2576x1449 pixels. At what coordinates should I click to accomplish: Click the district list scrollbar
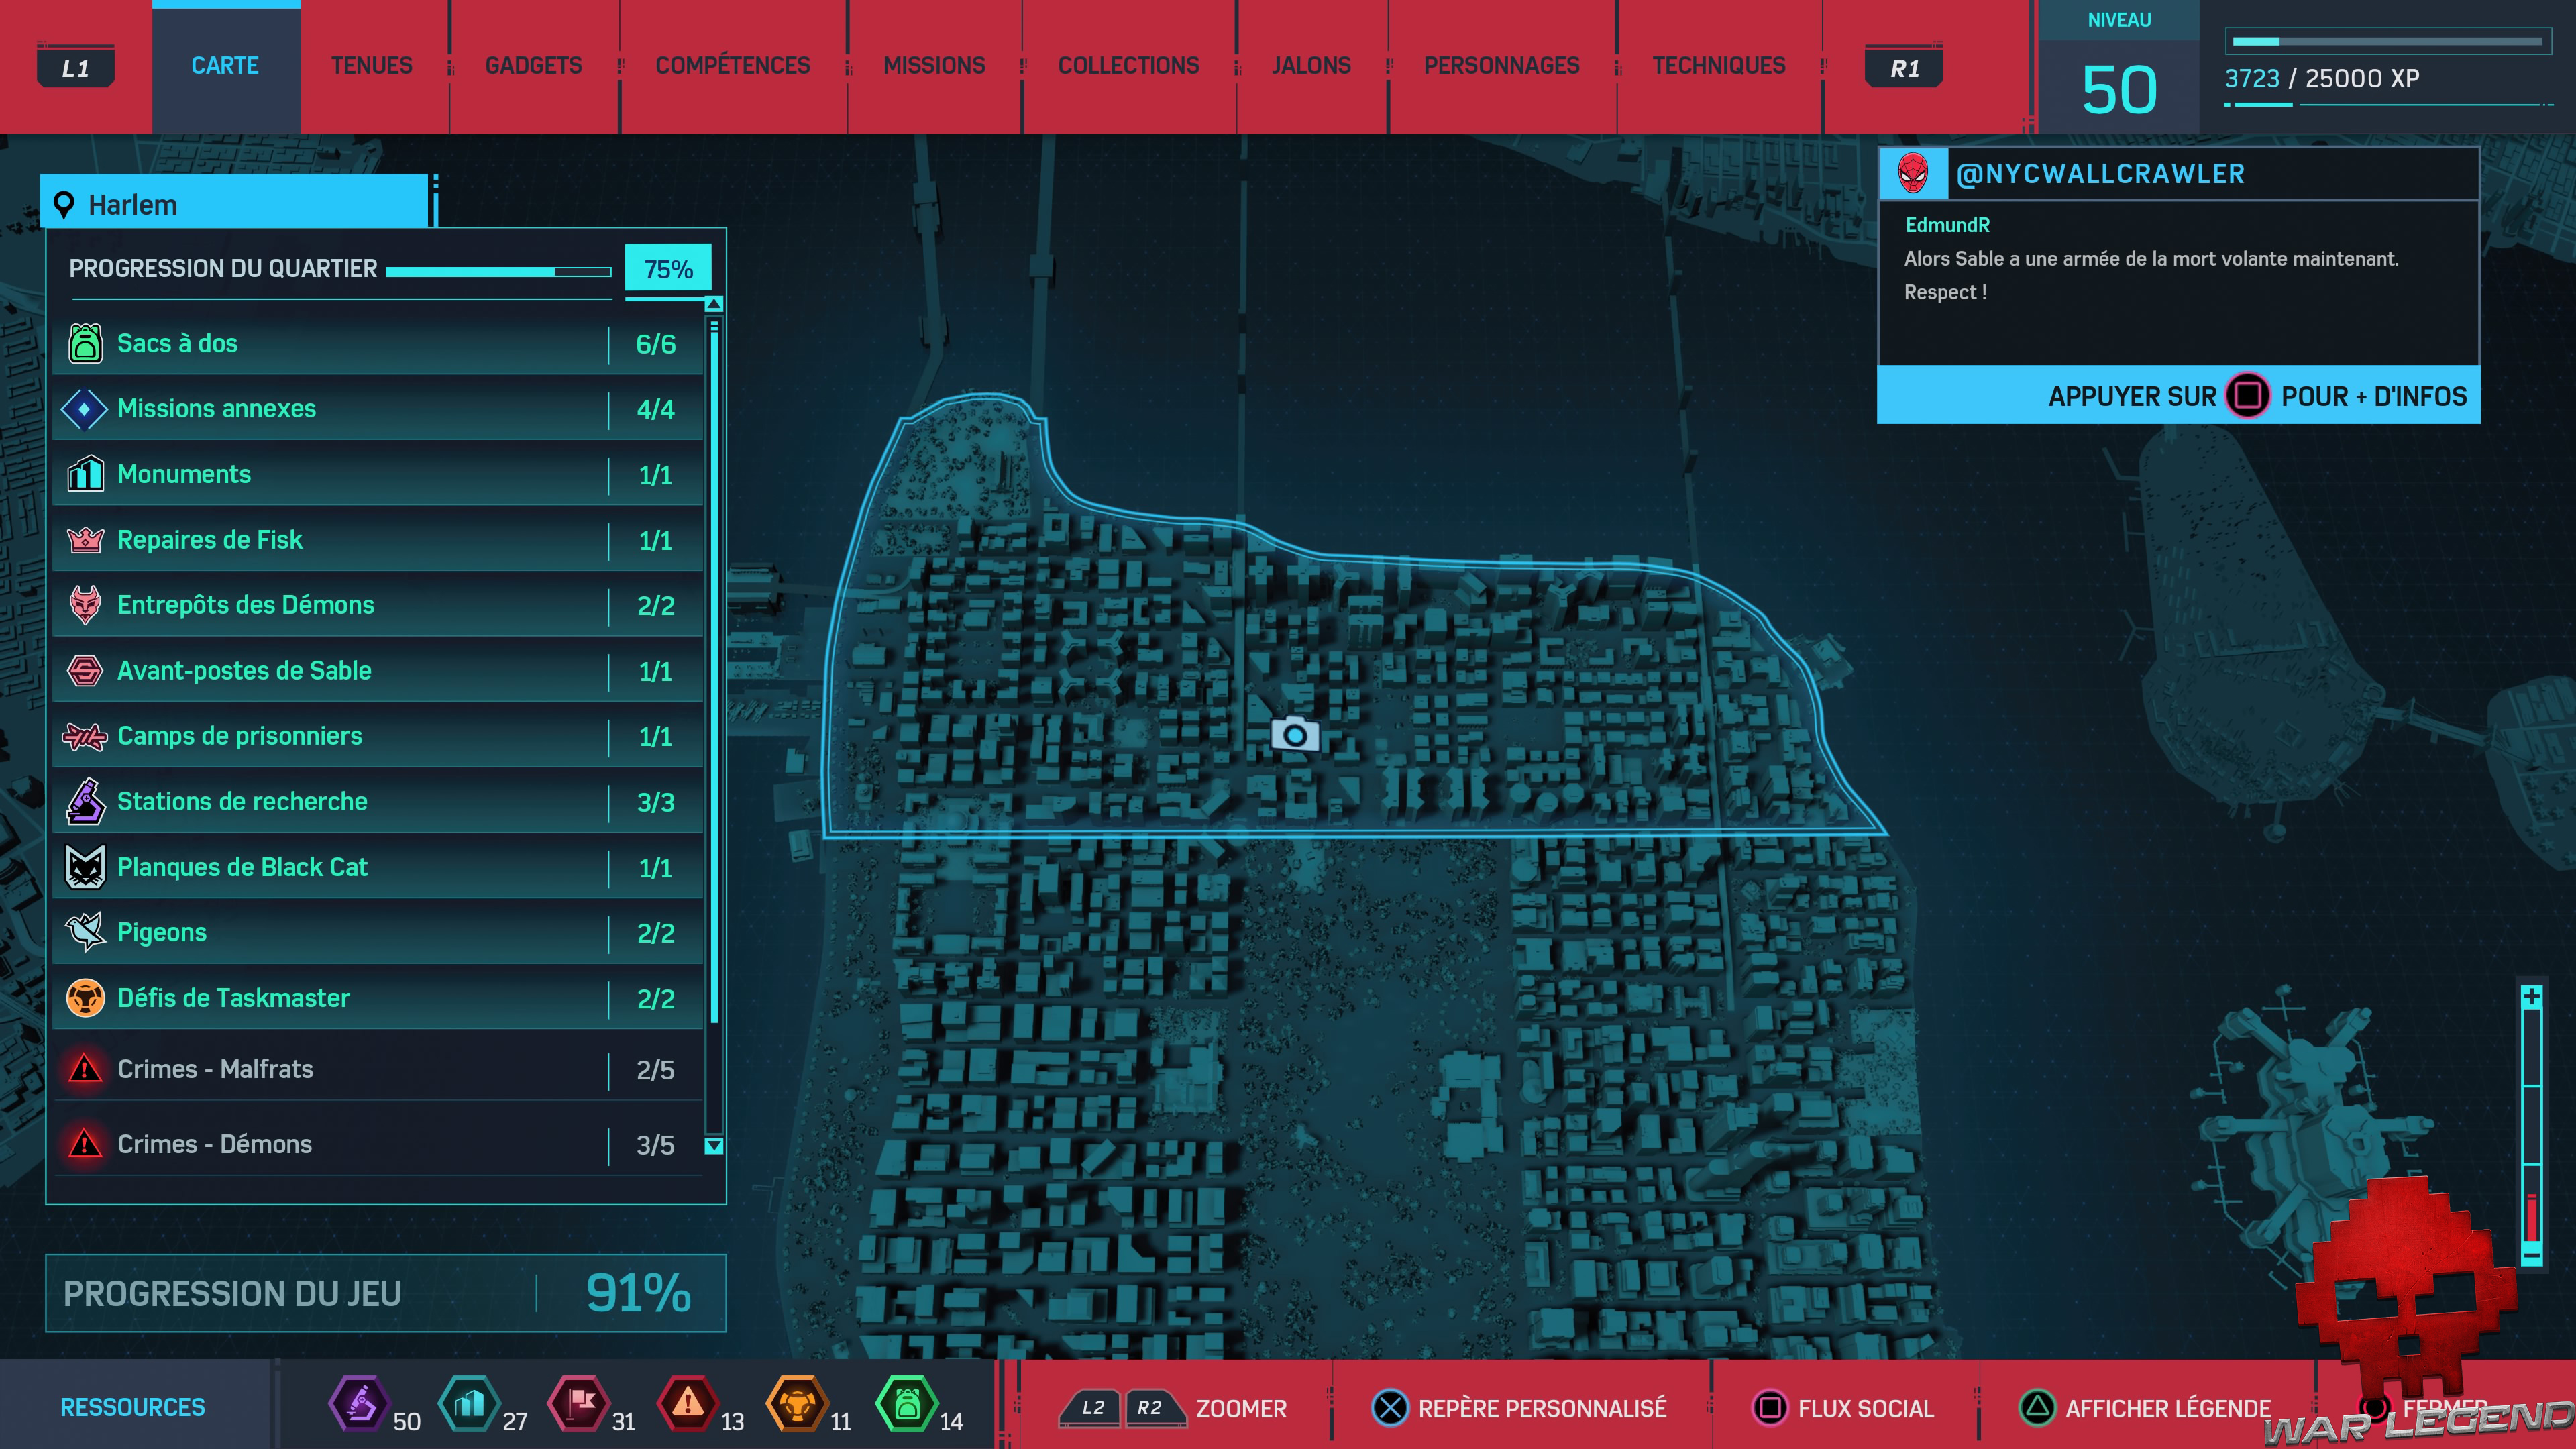pos(714,670)
